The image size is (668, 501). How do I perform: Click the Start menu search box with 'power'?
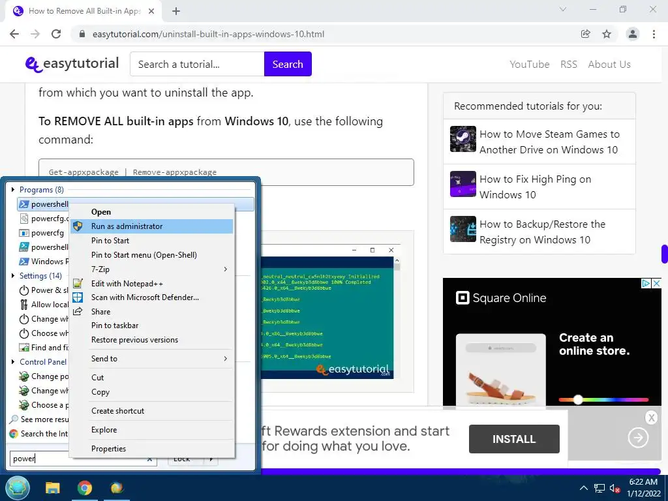coord(39,459)
